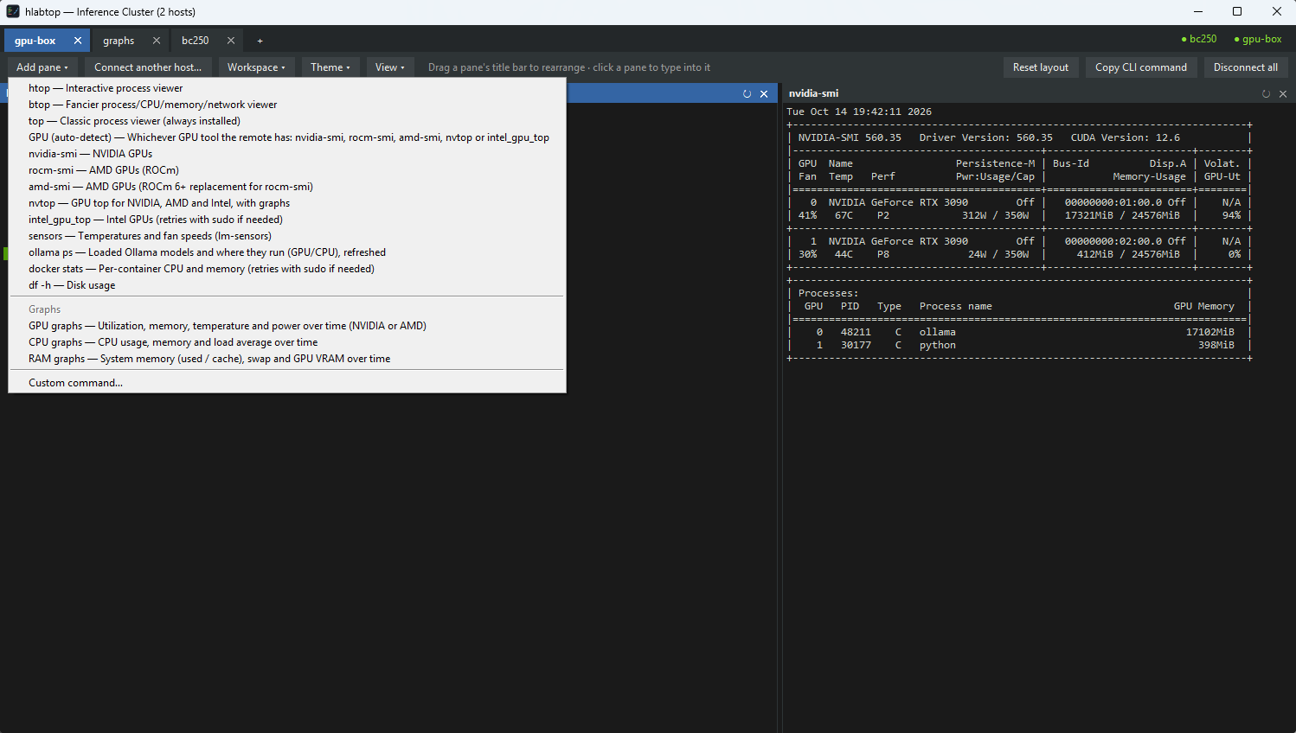The height and width of the screenshot is (733, 1296).
Task: Select sensors temperatures and fan speeds
Action: (287, 236)
